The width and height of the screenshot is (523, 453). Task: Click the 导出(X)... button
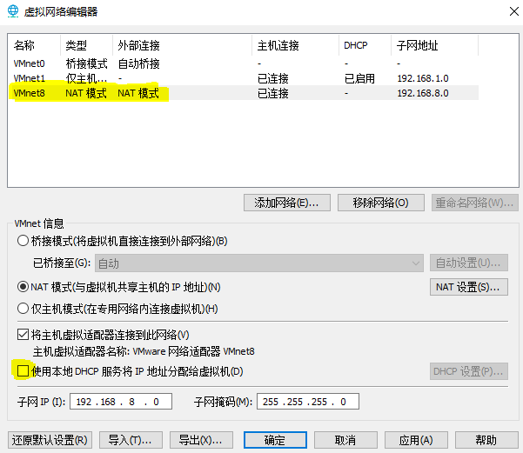tap(202, 440)
